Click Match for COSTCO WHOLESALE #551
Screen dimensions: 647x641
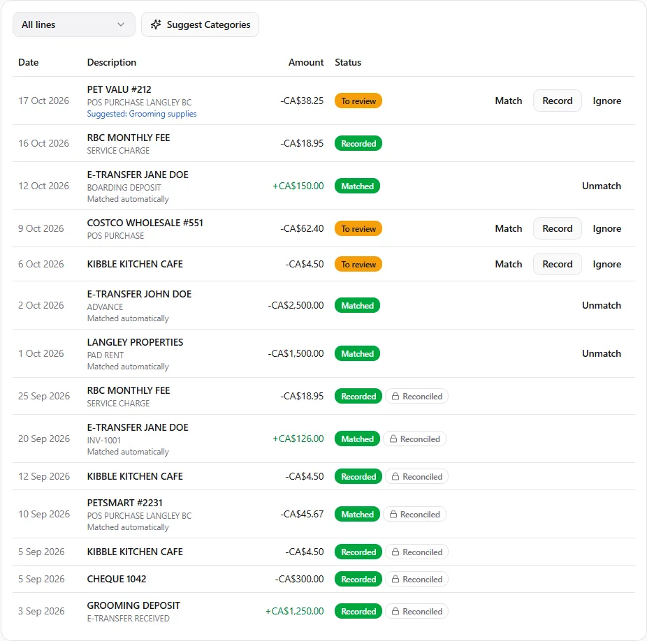click(509, 228)
